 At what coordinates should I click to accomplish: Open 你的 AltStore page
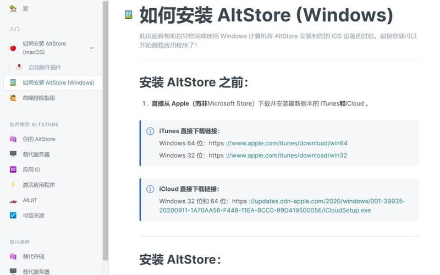click(x=39, y=139)
